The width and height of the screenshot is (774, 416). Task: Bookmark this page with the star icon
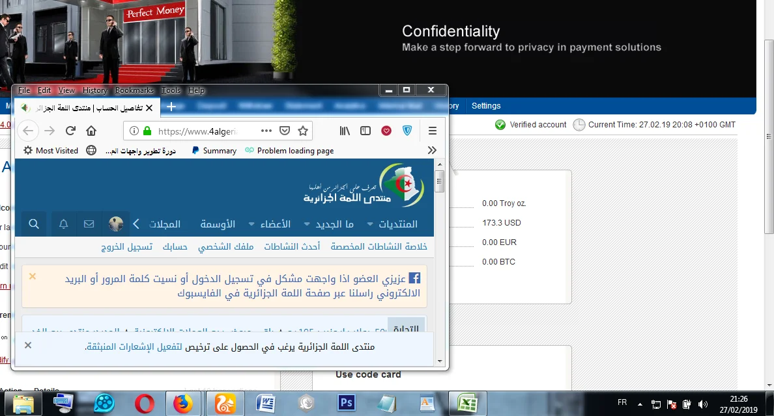[x=302, y=131]
